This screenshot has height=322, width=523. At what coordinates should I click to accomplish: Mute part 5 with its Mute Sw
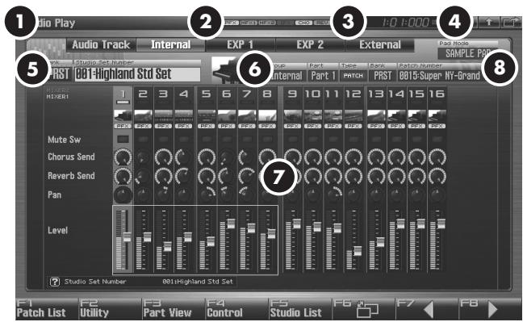click(207, 139)
